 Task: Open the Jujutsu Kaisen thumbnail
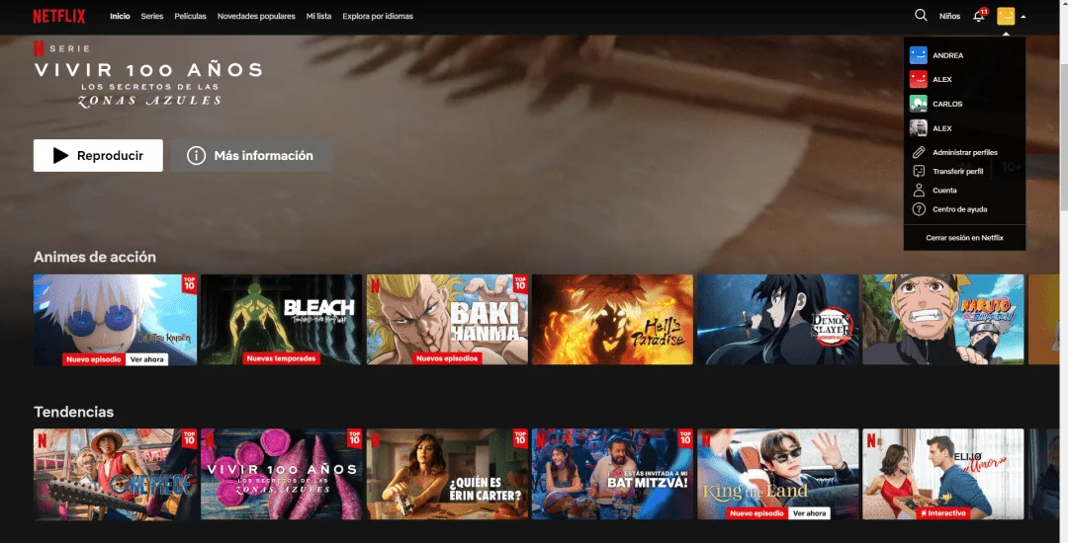click(115, 320)
